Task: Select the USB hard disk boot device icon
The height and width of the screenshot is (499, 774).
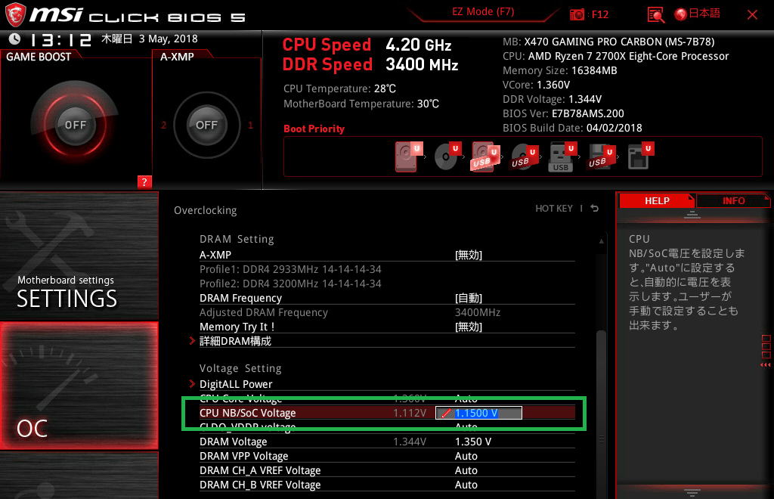Action: pos(485,157)
